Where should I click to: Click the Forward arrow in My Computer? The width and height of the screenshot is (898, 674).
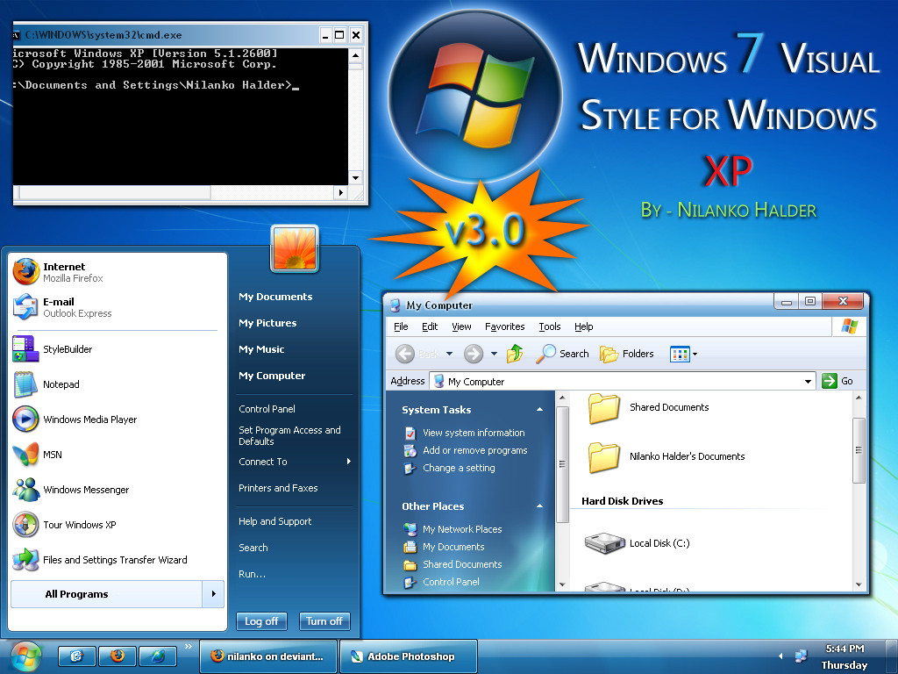point(474,354)
